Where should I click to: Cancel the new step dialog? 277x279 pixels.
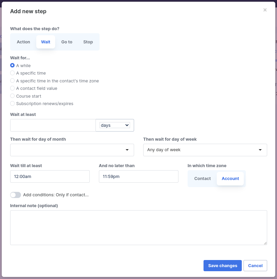click(255, 266)
